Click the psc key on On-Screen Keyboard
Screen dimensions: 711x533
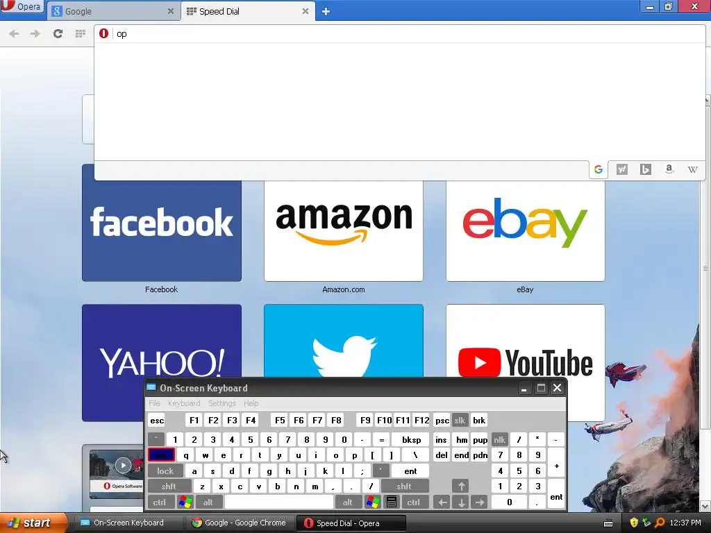coord(442,421)
